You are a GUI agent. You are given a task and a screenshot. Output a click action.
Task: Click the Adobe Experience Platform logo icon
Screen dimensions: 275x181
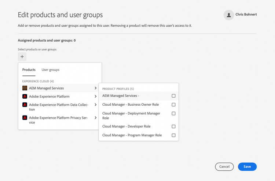[25, 97]
